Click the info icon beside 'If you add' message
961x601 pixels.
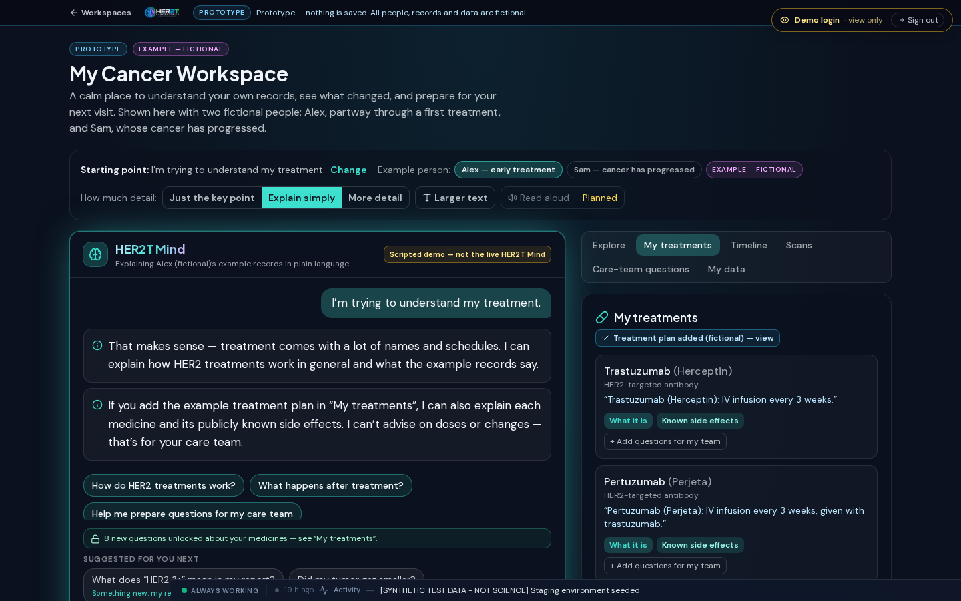coord(97,405)
